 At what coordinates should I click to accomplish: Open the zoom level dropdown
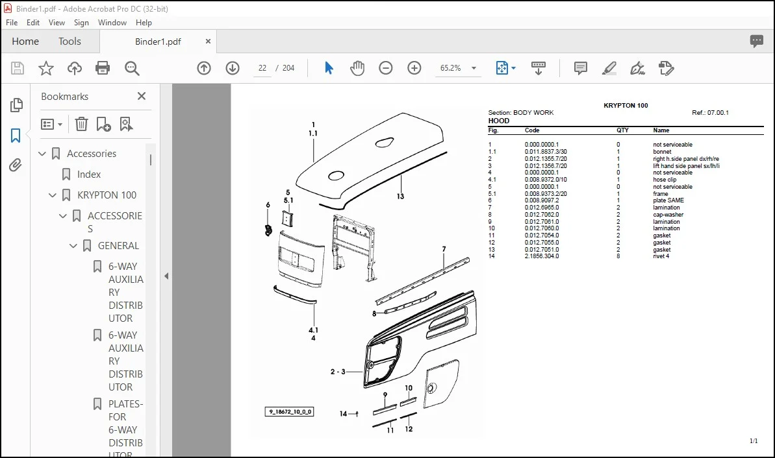point(474,68)
